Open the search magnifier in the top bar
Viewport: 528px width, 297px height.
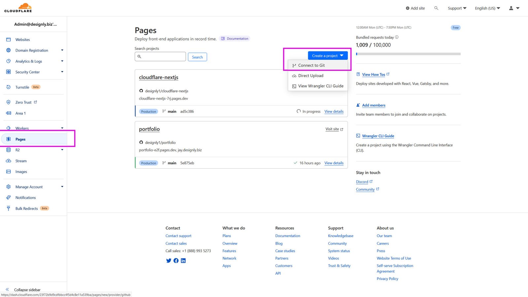click(x=436, y=8)
